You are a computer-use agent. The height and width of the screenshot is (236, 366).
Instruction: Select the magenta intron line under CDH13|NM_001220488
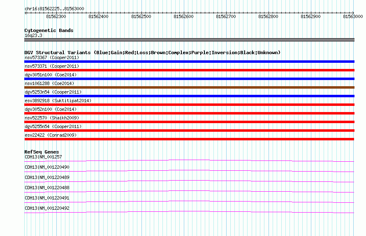pos(189,190)
